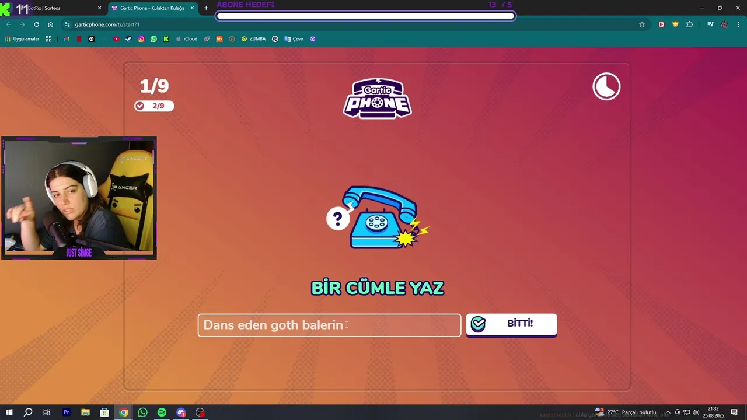The image size is (747, 420).
Task: Open the ZUMBA bookmark
Action: pos(253,39)
